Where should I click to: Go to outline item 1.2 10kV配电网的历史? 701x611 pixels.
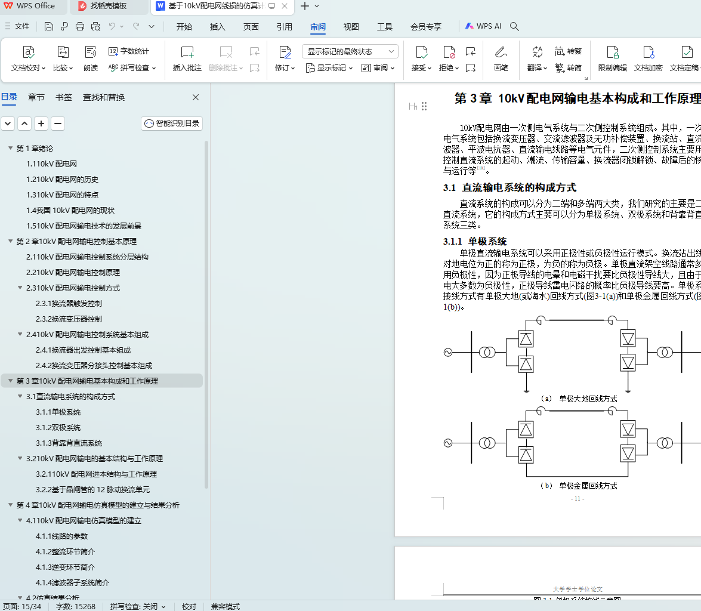(x=62, y=180)
